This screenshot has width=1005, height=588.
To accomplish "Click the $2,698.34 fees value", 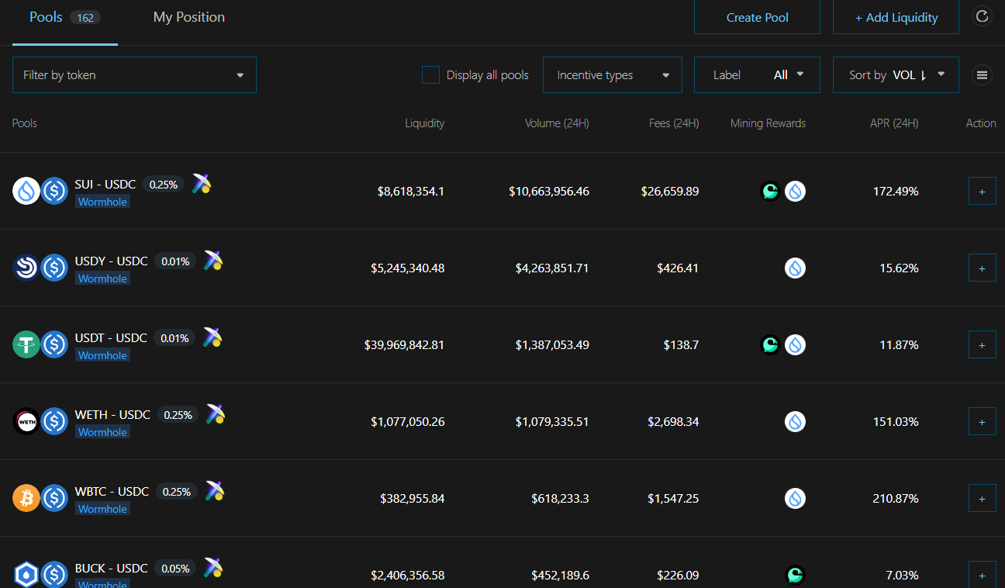I will pos(673,421).
